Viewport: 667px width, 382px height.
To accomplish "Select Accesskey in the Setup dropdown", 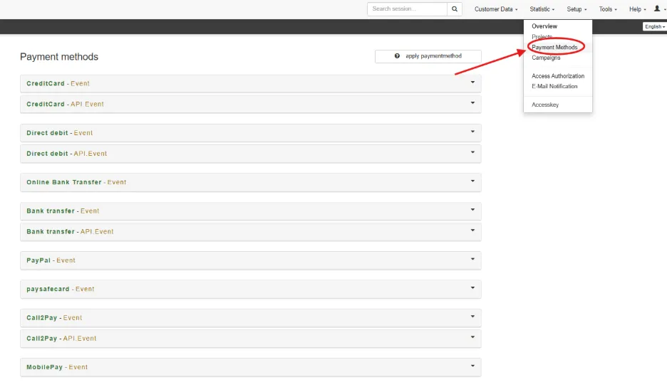I will tap(545, 105).
